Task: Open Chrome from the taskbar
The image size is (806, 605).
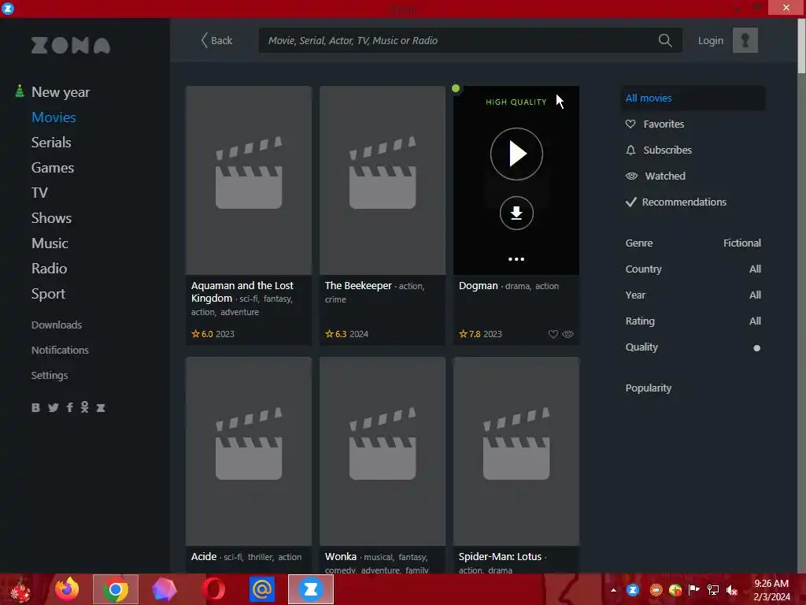Action: click(x=115, y=589)
